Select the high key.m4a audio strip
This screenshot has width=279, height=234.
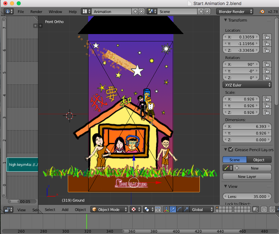pos(22,165)
